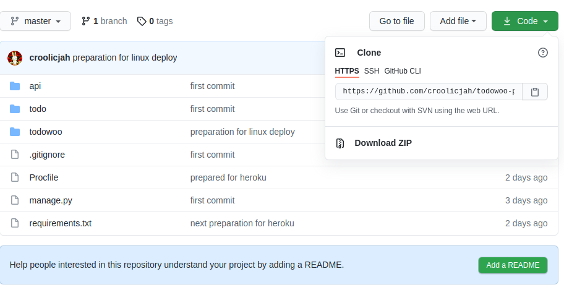This screenshot has height=290, width=564.
Task: Open 'prepared for heroku' commit message
Action: pos(228,177)
